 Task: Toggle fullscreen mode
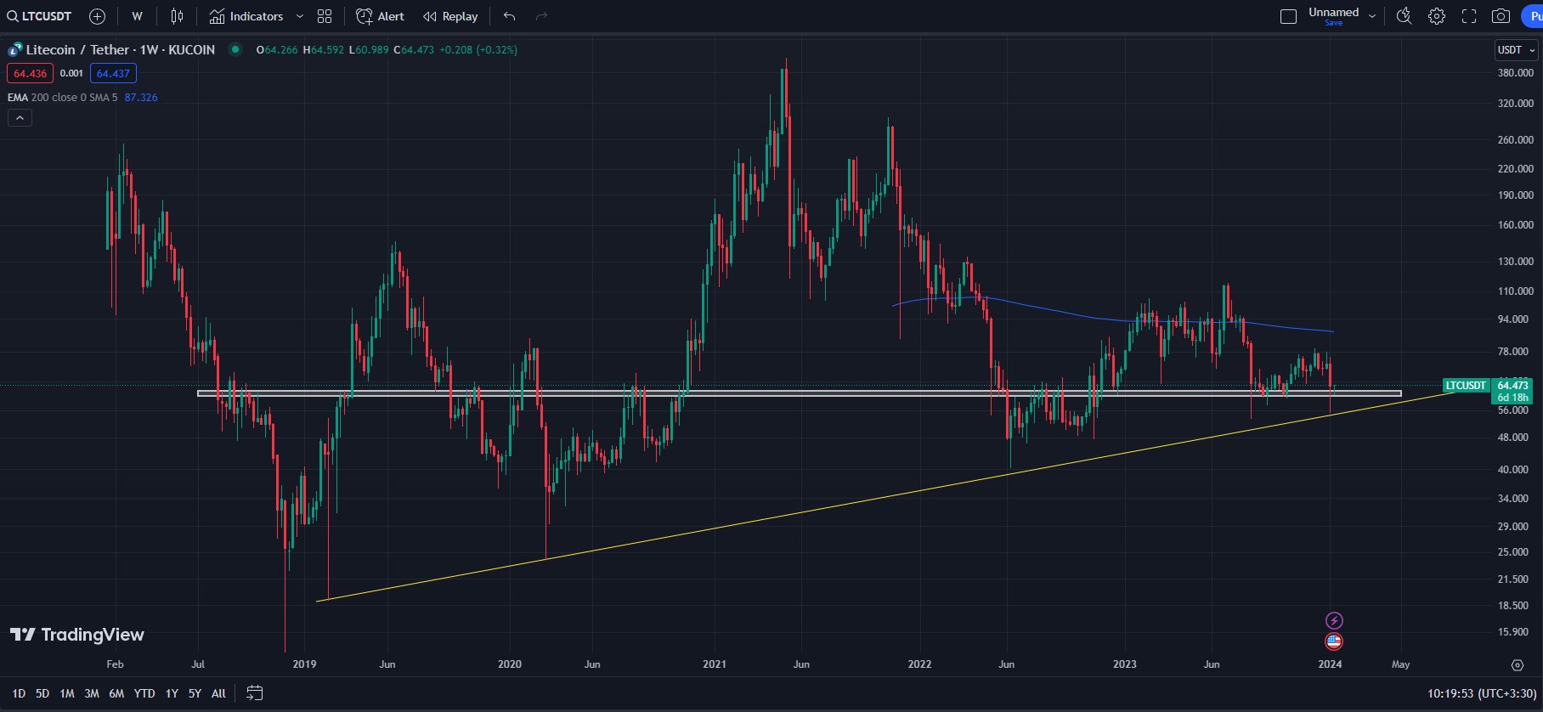(1469, 16)
